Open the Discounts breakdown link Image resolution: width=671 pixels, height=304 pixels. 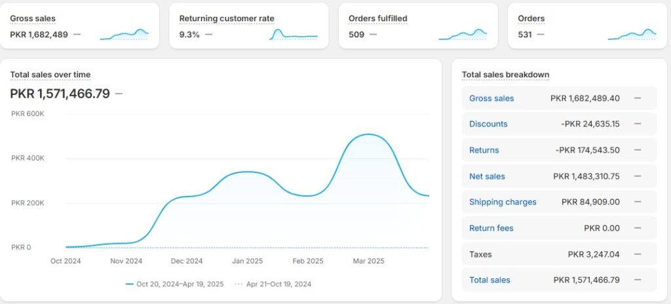click(x=488, y=124)
